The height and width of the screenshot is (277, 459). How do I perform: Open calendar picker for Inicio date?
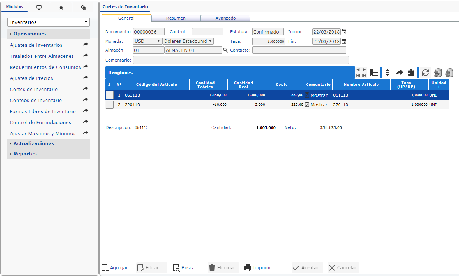pos(344,32)
